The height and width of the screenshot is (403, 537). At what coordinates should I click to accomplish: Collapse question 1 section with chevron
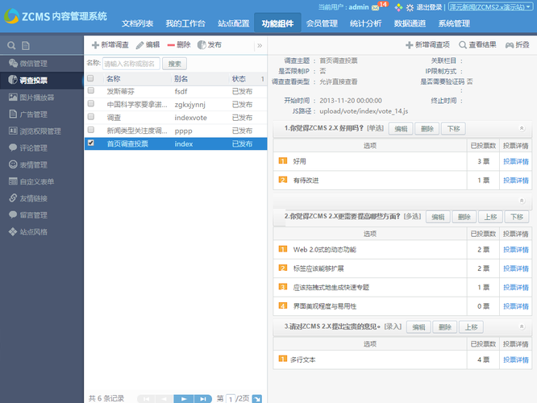coord(522,128)
